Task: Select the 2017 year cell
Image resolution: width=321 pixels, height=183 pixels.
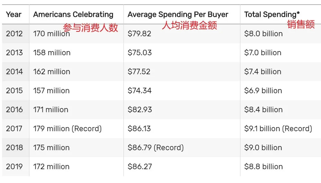Action: (x=14, y=129)
